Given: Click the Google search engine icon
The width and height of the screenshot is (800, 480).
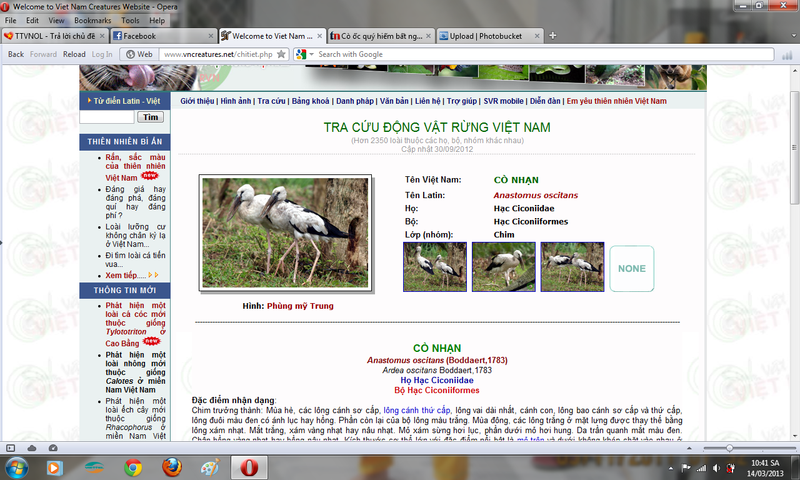Looking at the screenshot, I should [x=301, y=54].
